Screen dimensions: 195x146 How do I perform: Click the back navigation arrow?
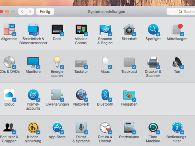tap(22, 12)
